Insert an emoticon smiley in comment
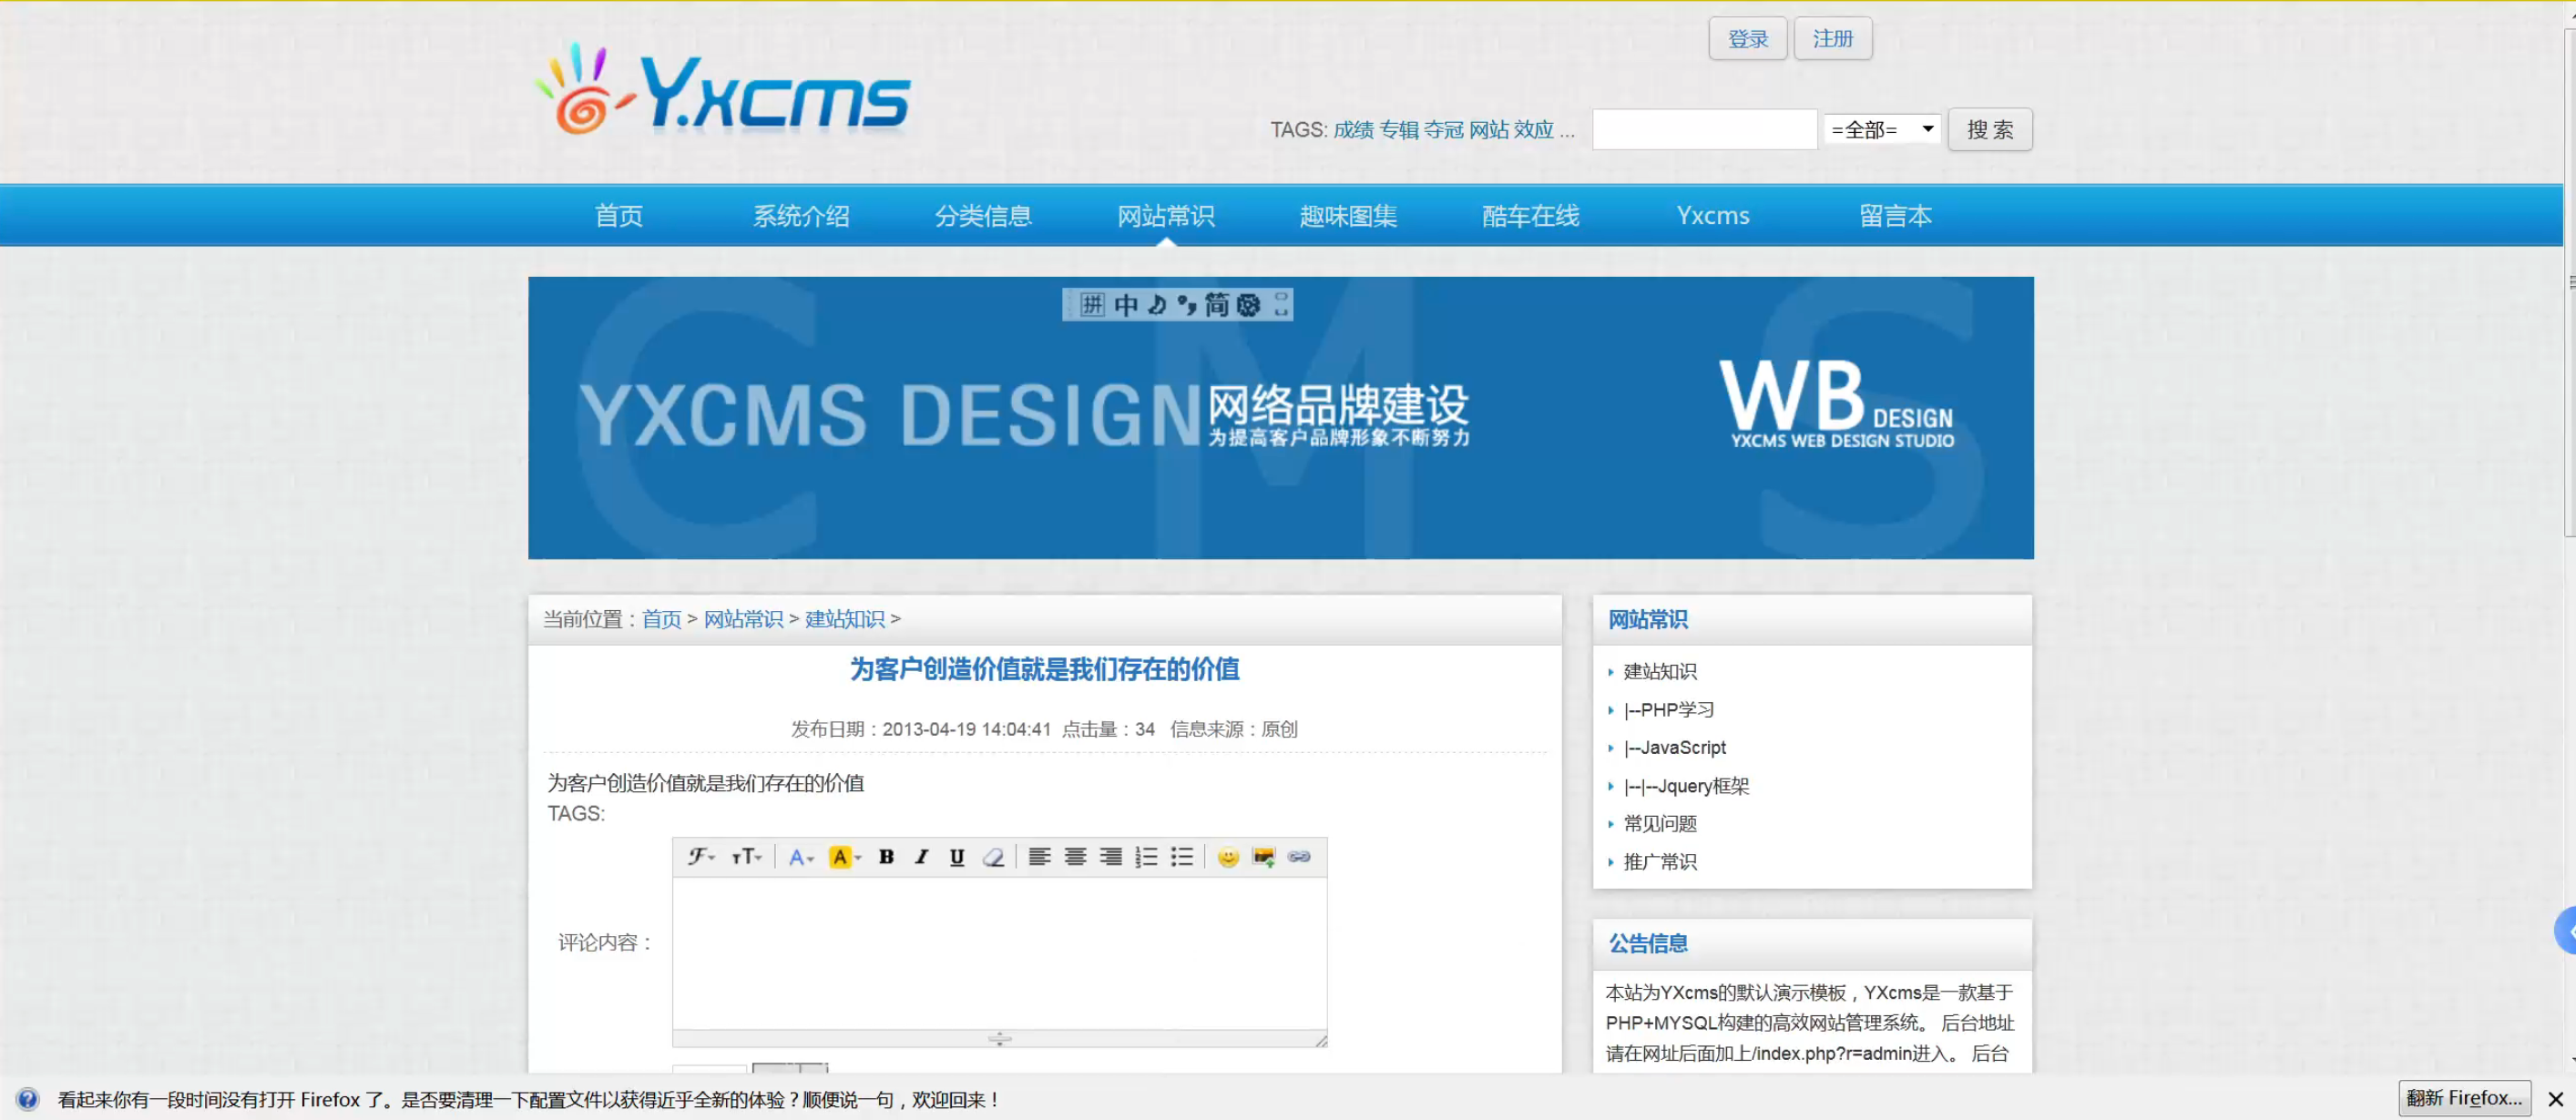The image size is (2576, 1120). (1228, 857)
